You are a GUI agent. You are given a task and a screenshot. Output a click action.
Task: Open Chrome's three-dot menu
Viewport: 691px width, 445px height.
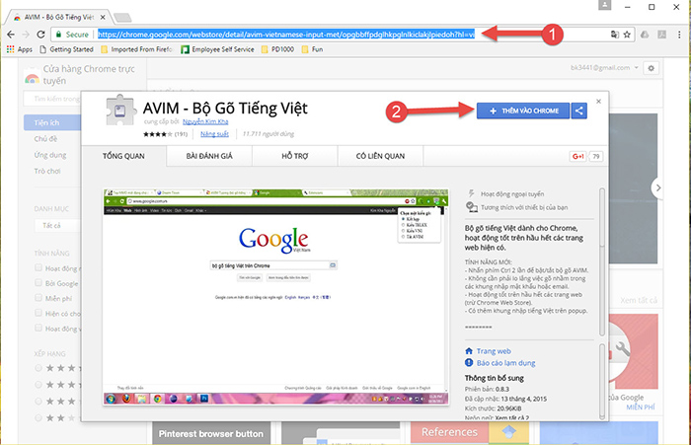(679, 35)
